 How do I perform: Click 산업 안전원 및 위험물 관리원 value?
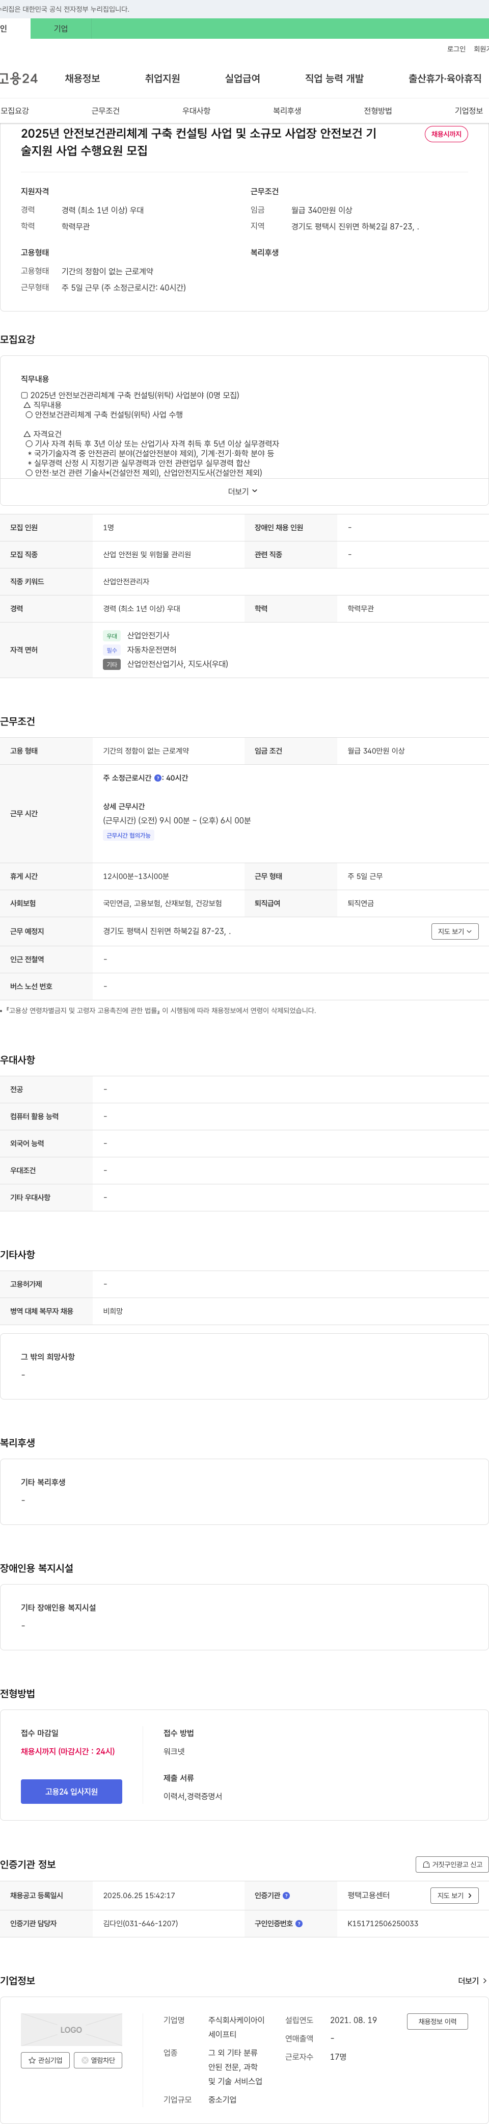pyautogui.click(x=147, y=554)
